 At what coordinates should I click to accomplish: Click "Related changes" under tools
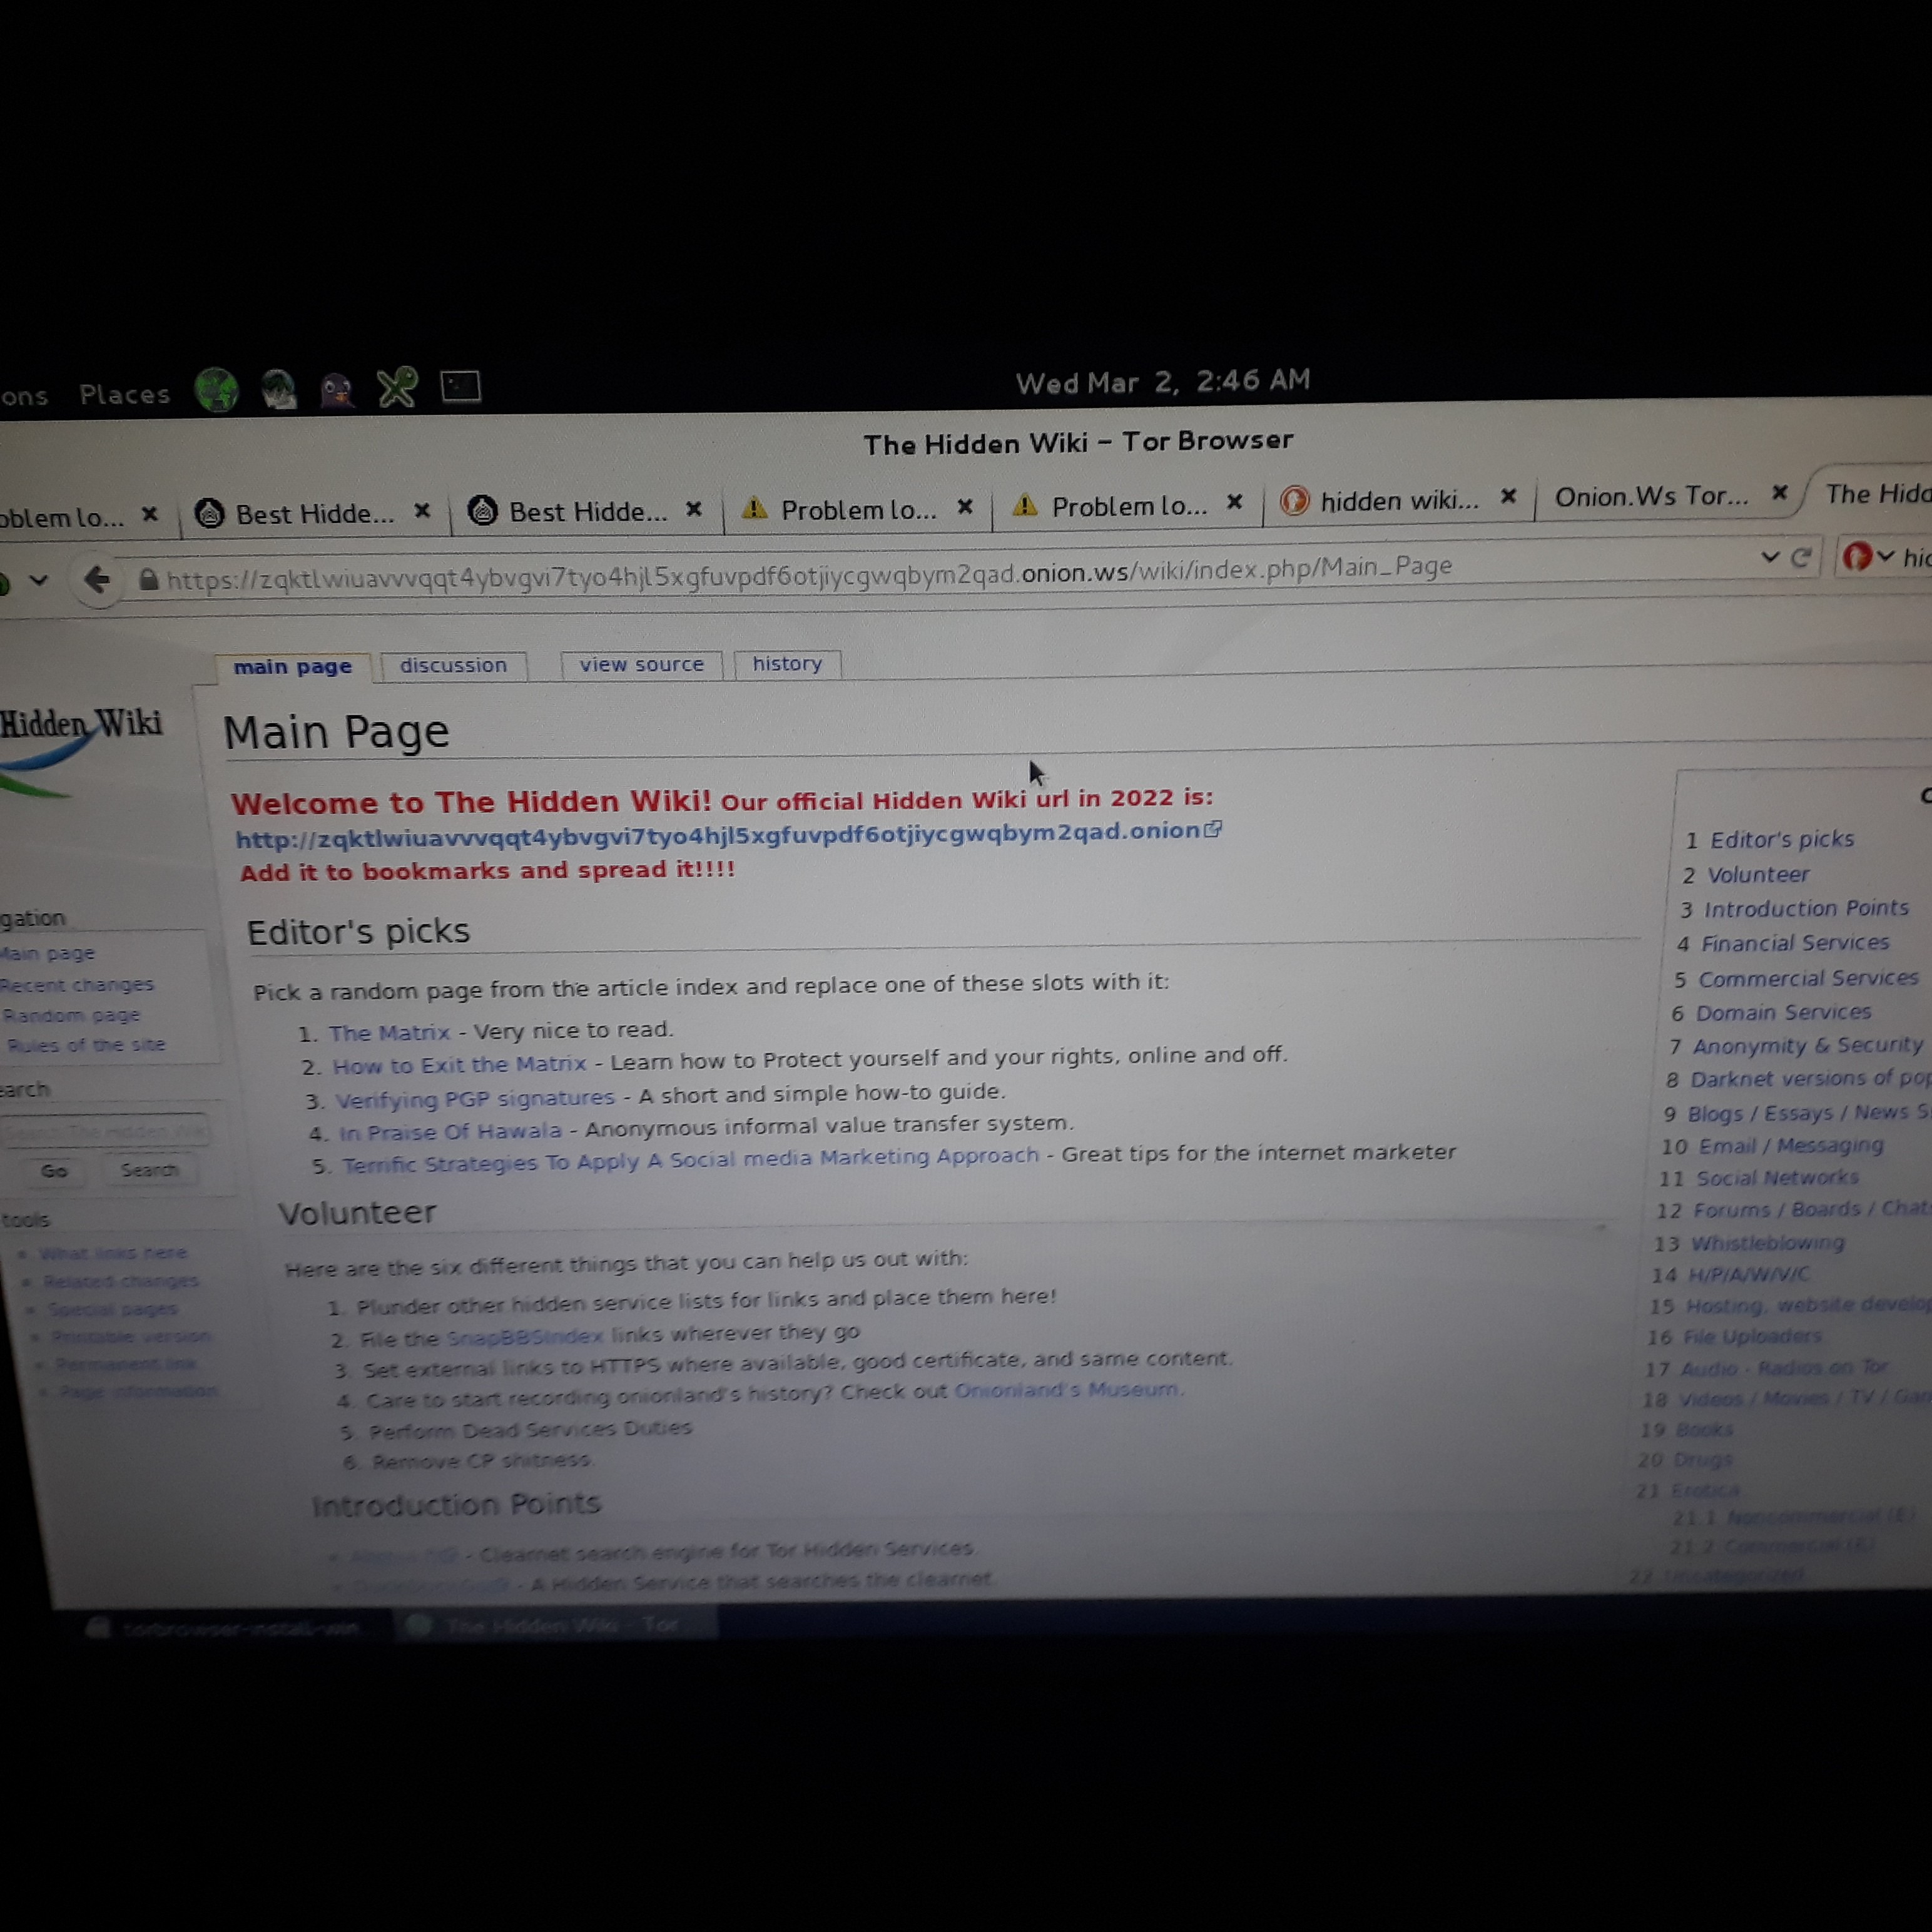121,1281
